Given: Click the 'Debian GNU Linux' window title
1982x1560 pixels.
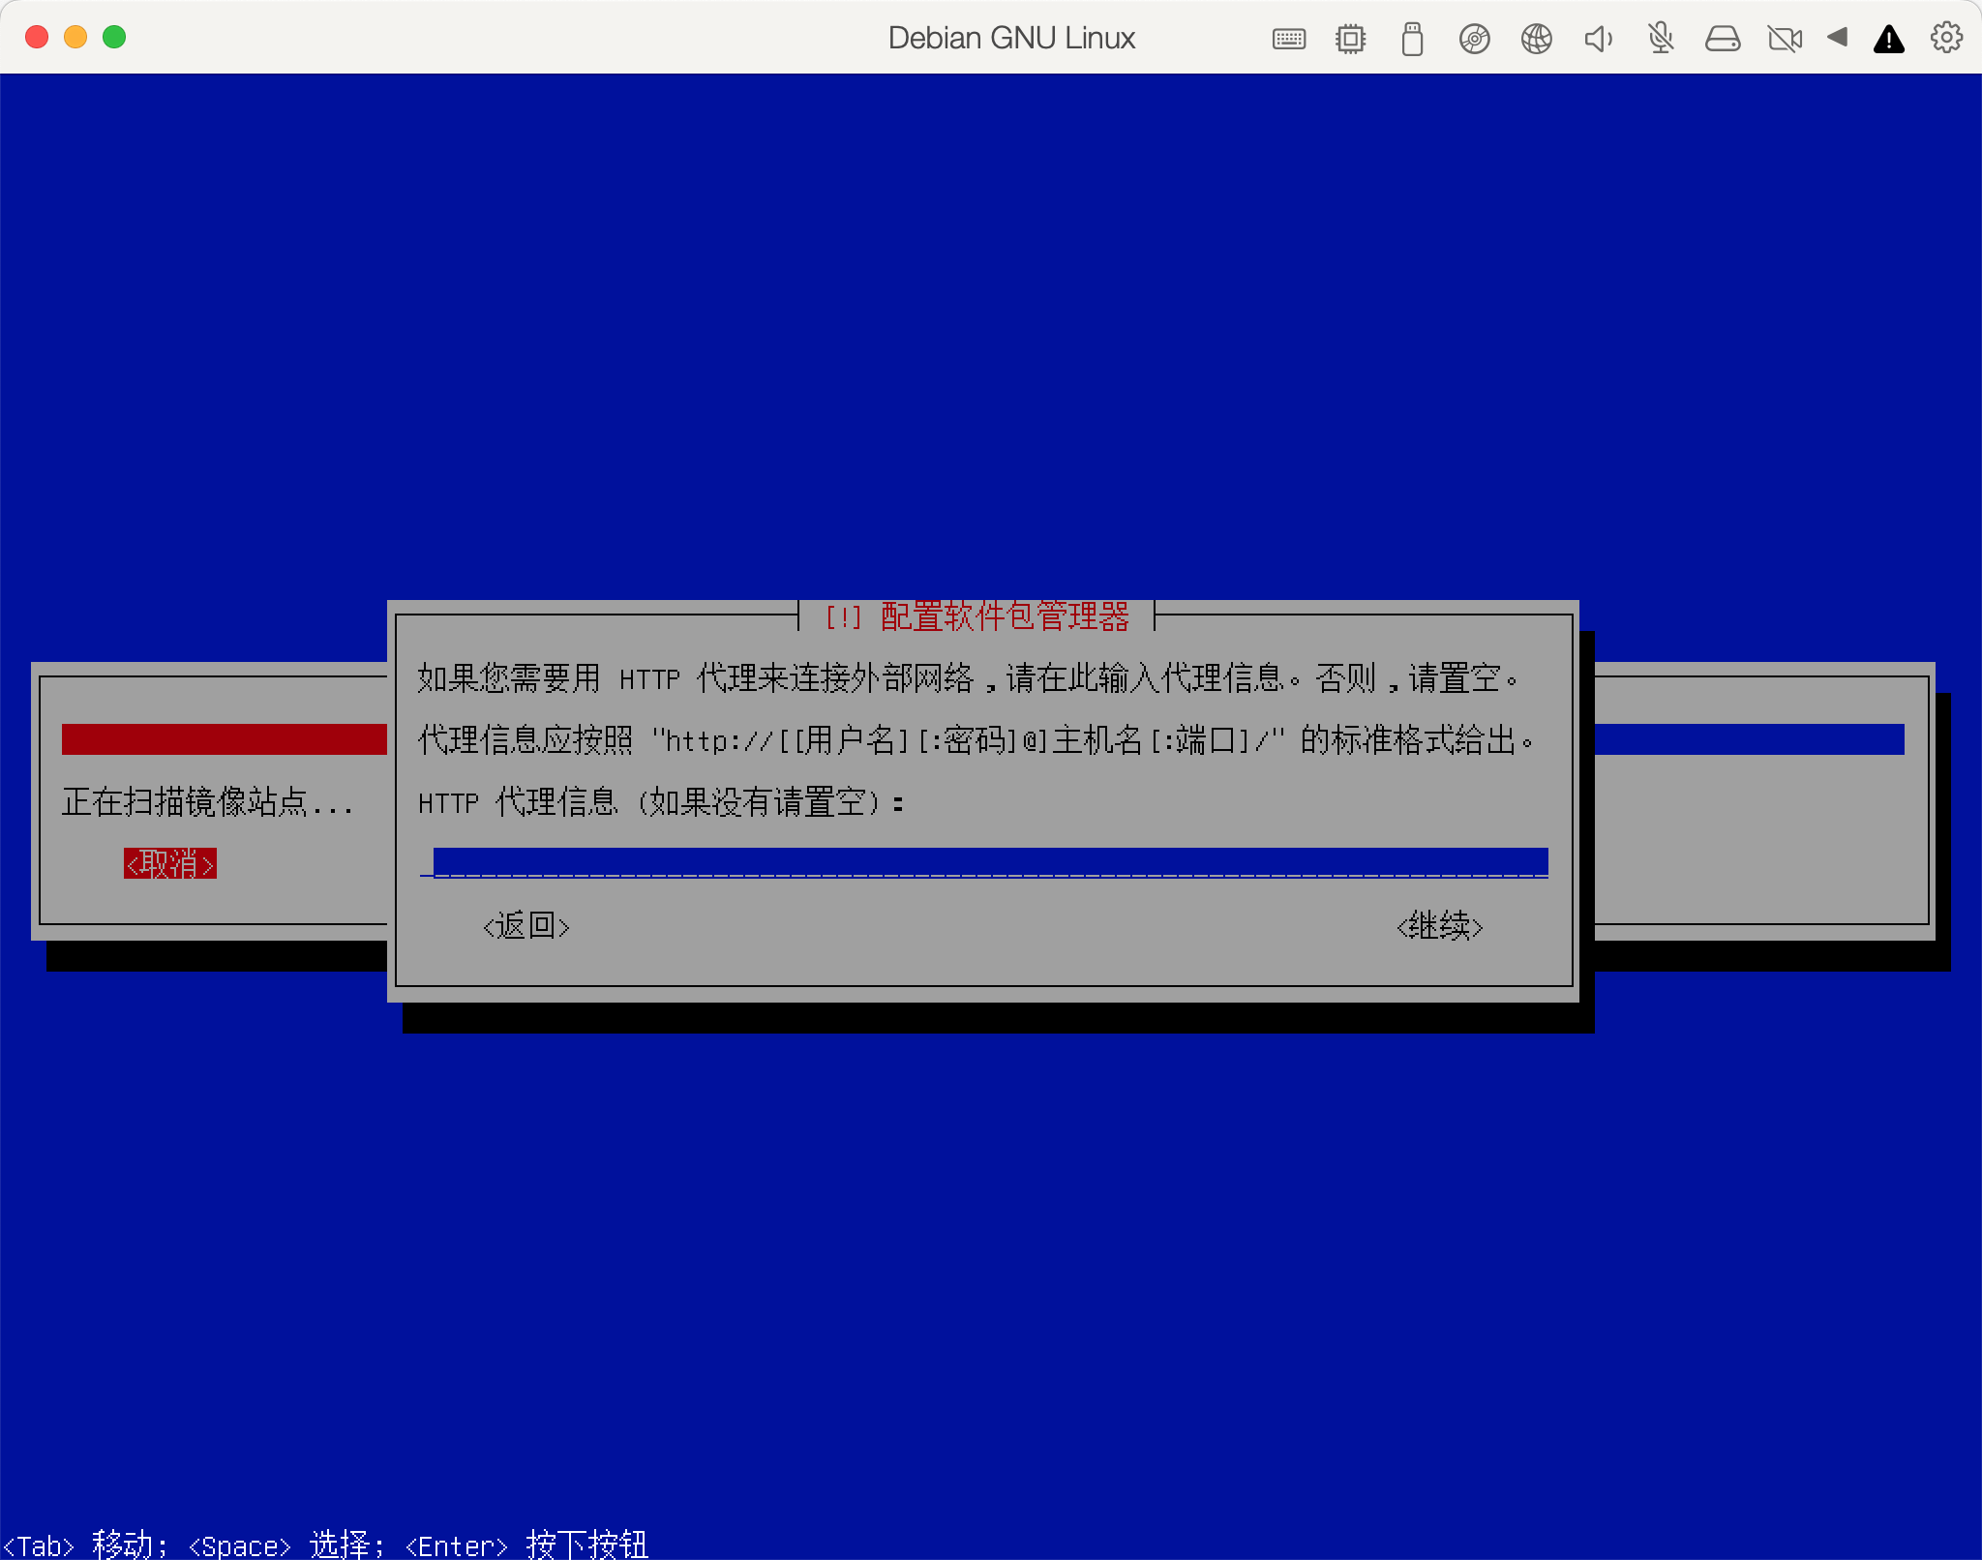Looking at the screenshot, I should tap(1011, 38).
